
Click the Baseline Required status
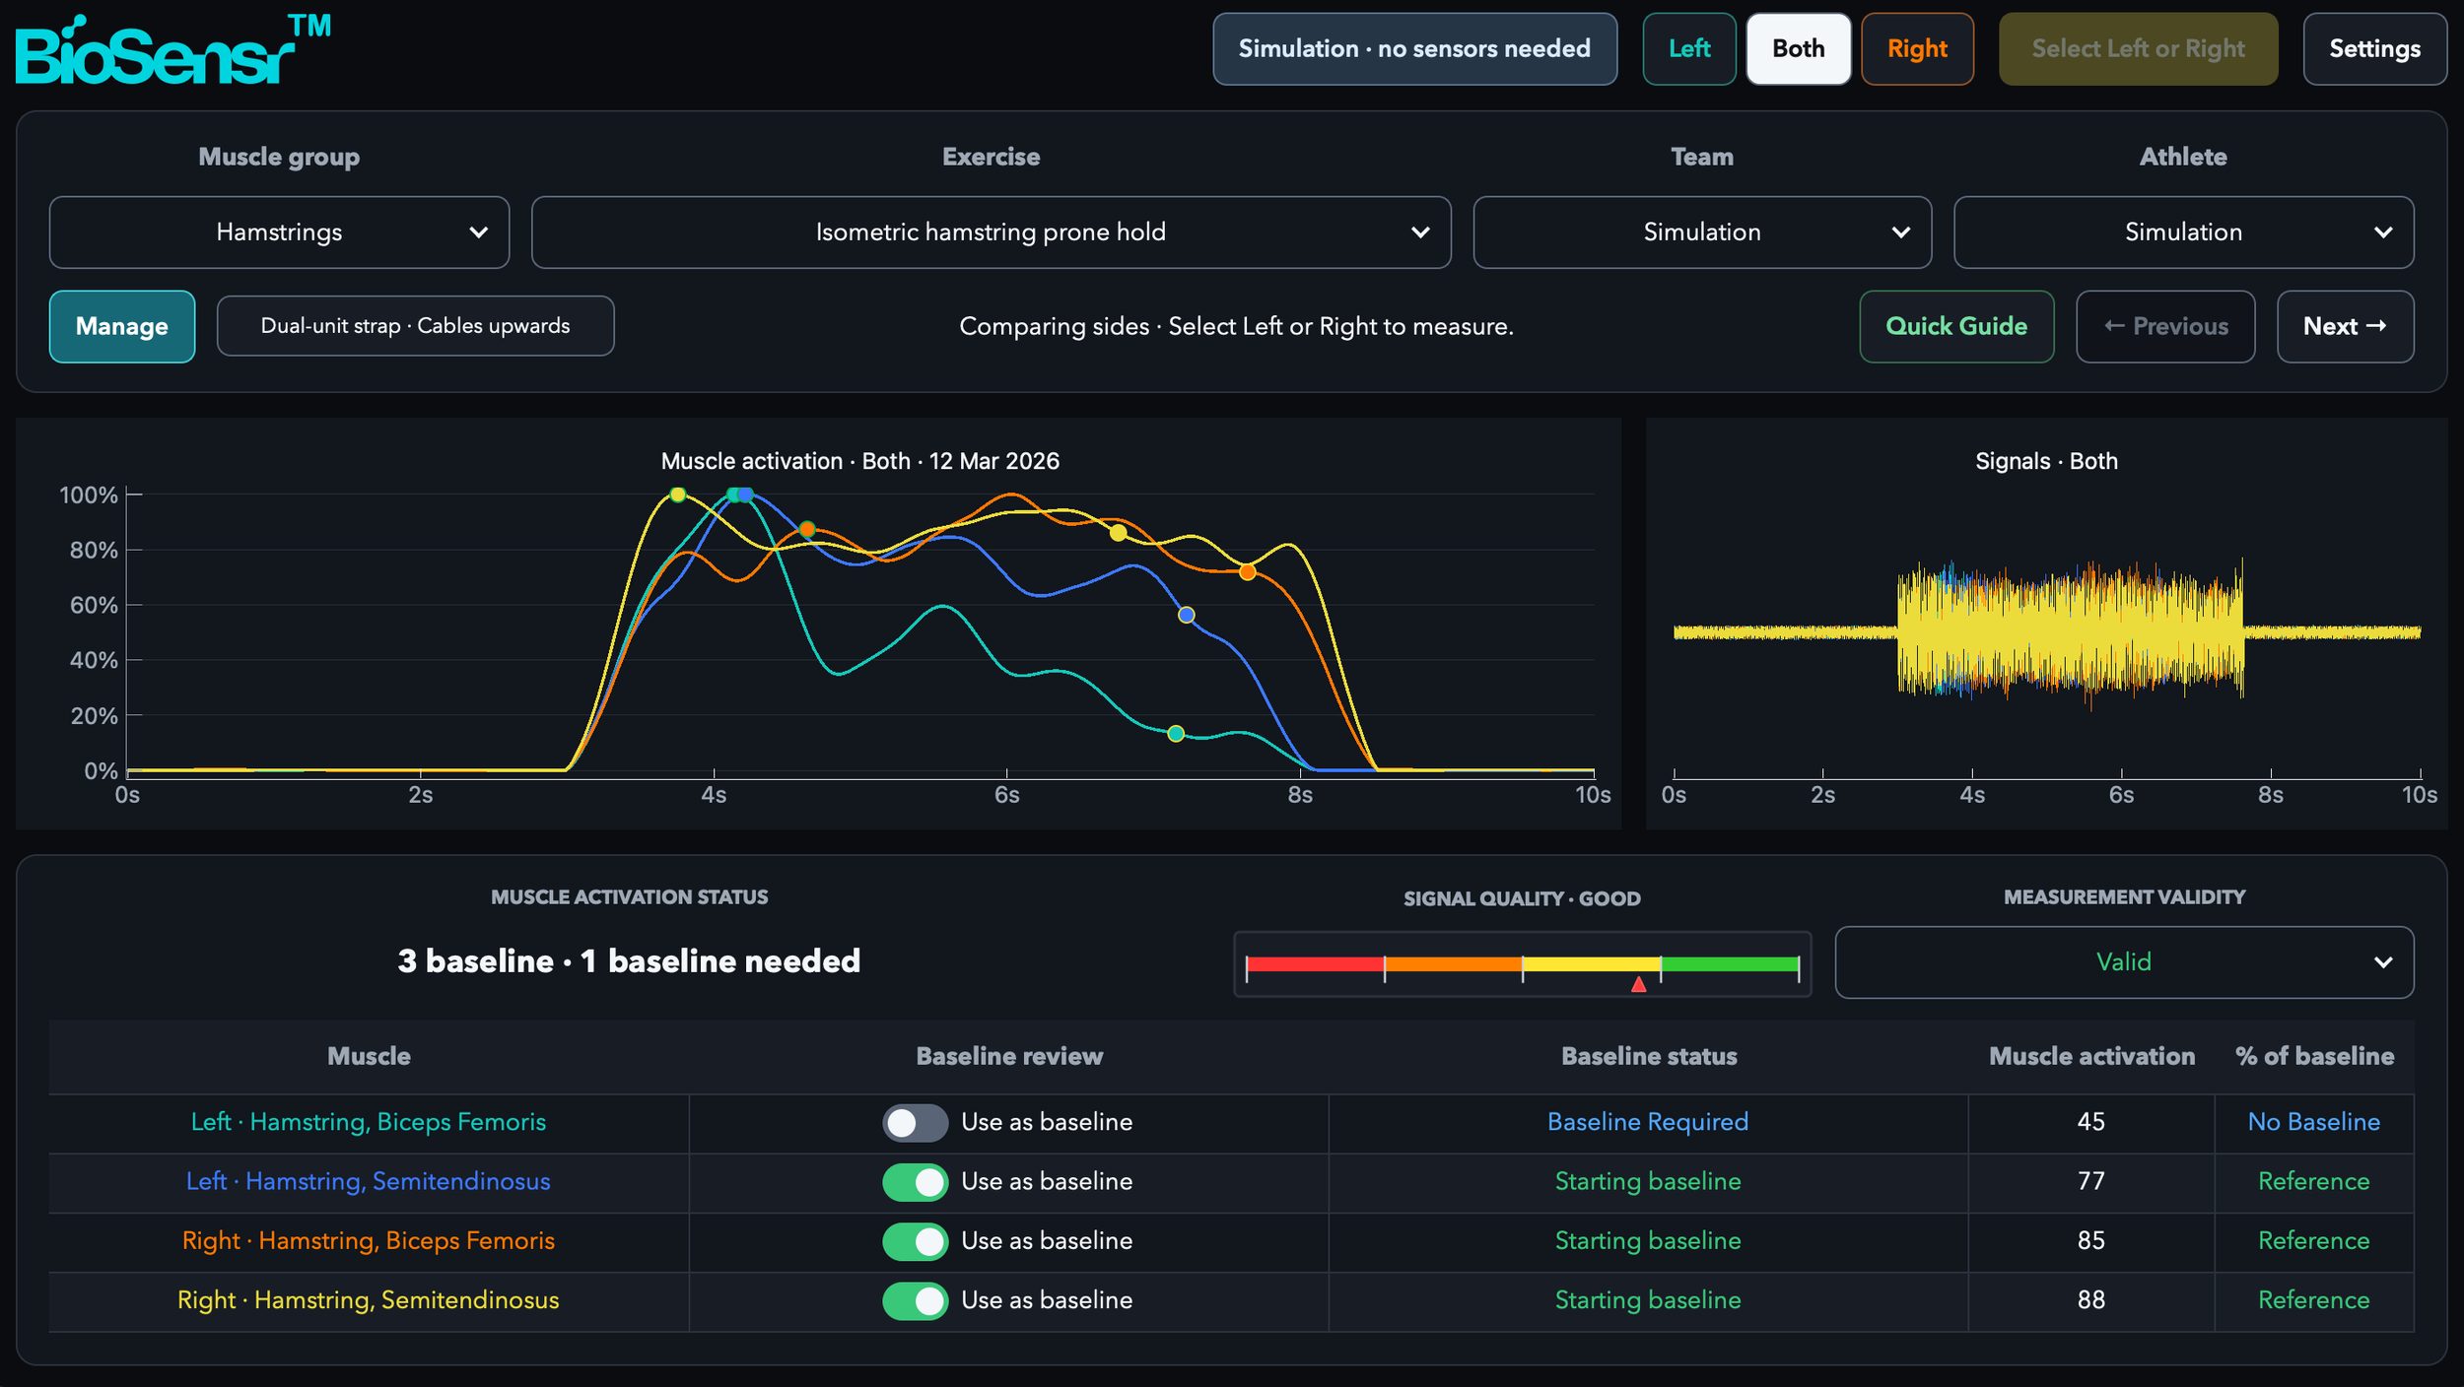coord(1648,1122)
